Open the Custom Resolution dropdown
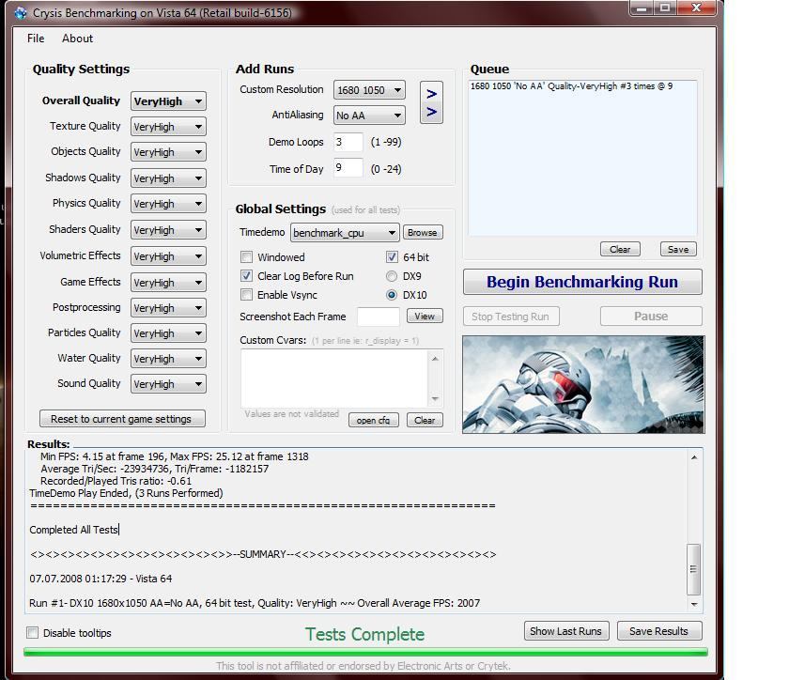789x680 pixels. [x=369, y=90]
